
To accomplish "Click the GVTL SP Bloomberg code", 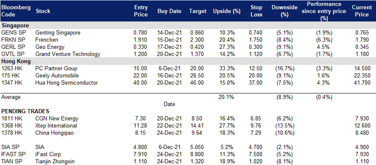I will 13,54.
